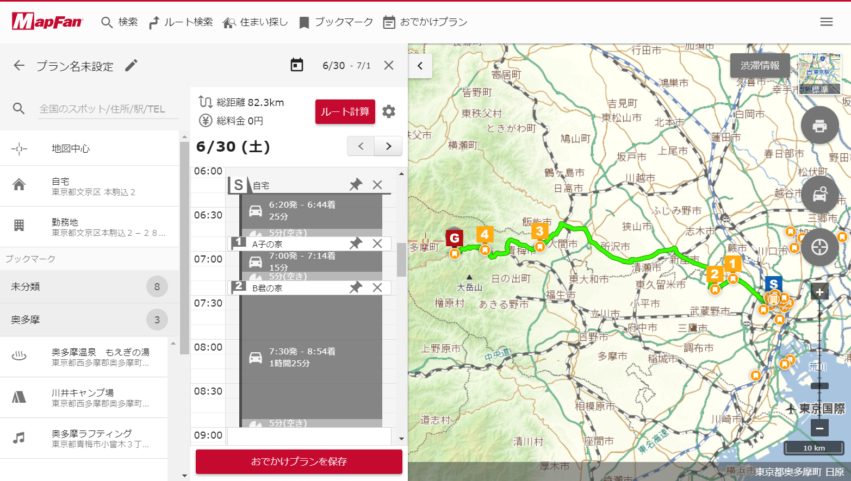The height and width of the screenshot is (481, 851).
Task: Click the MapFan logo
Action: click(47, 22)
